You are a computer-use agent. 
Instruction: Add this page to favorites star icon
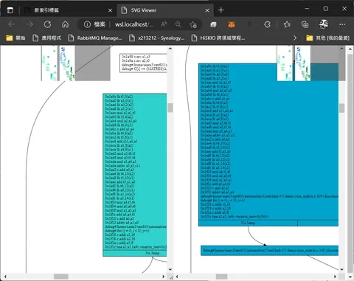pyautogui.click(x=193, y=24)
